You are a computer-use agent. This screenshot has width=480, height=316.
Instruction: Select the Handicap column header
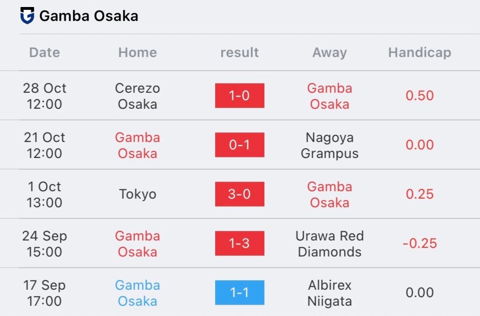420,53
